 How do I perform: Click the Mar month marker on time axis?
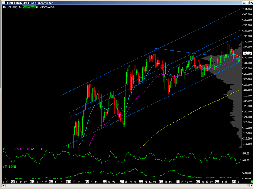[105, 182]
